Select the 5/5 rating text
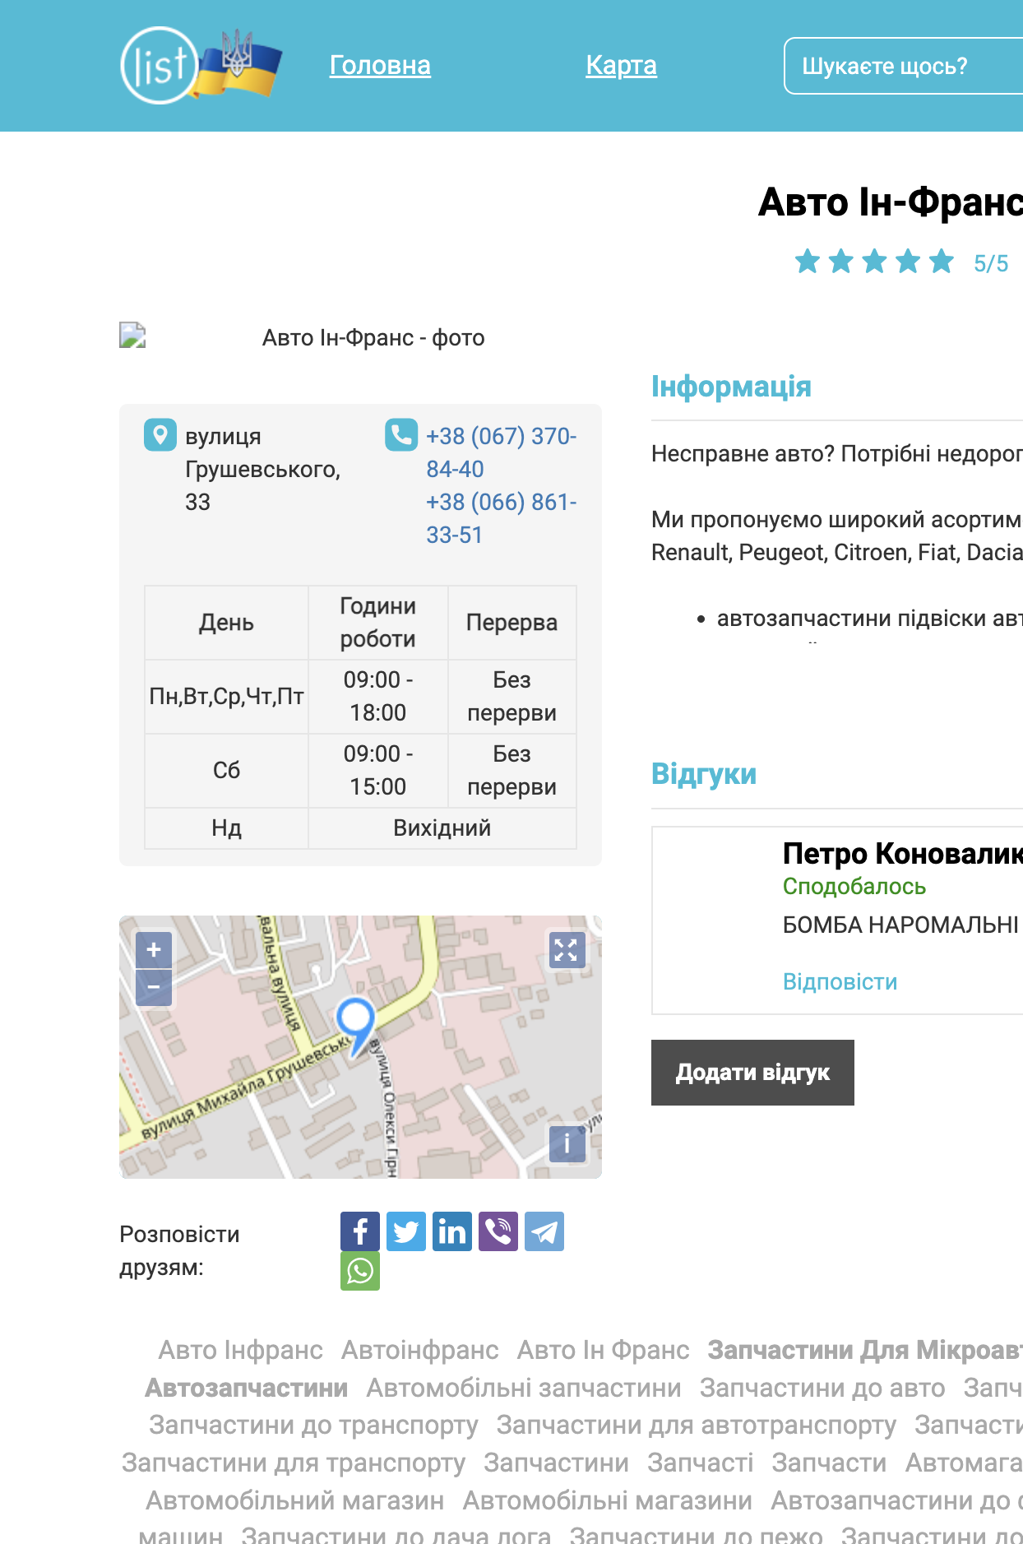Image resolution: width=1023 pixels, height=1544 pixels. pyautogui.click(x=991, y=263)
